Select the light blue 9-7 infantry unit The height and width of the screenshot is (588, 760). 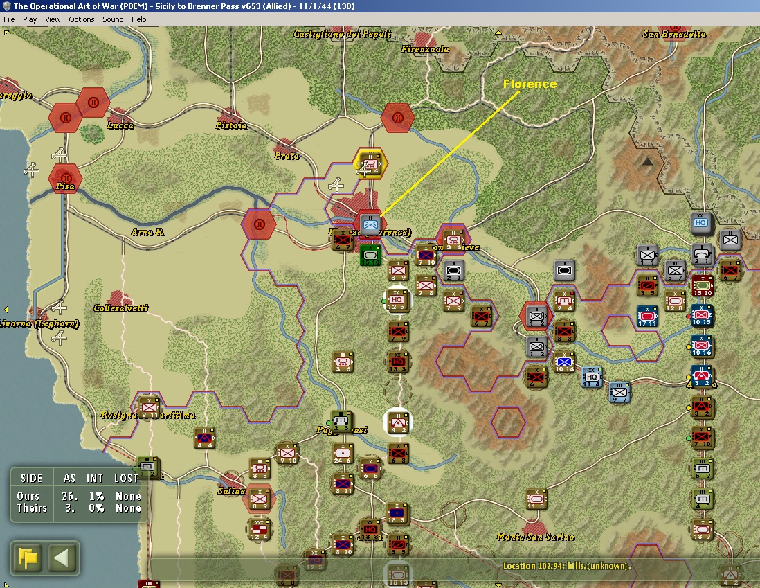point(619,392)
